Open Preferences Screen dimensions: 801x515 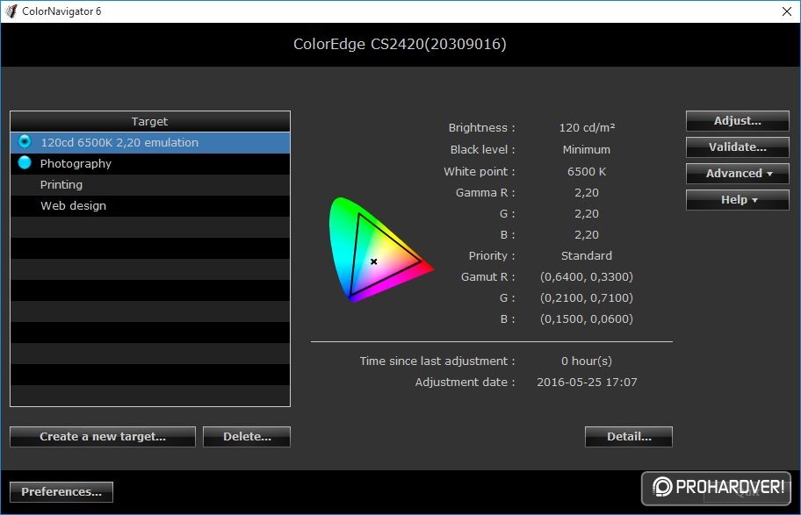coord(61,492)
